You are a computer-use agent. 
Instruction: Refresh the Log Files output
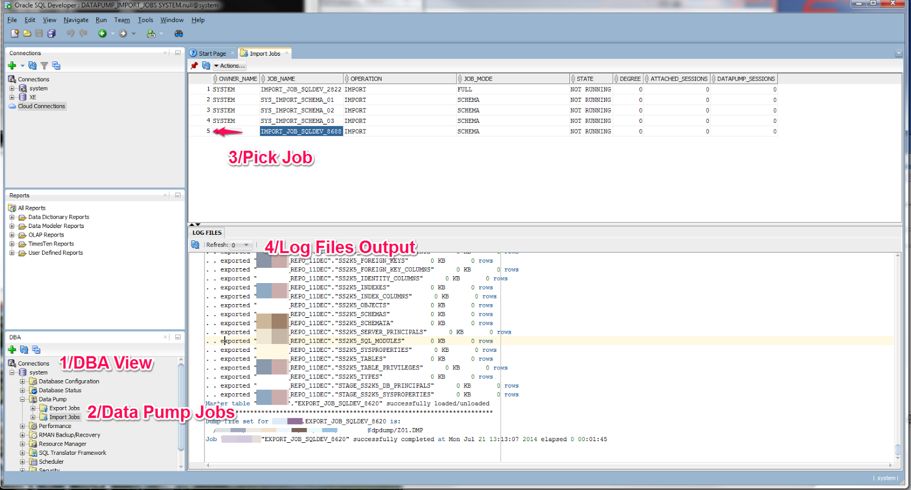point(195,245)
